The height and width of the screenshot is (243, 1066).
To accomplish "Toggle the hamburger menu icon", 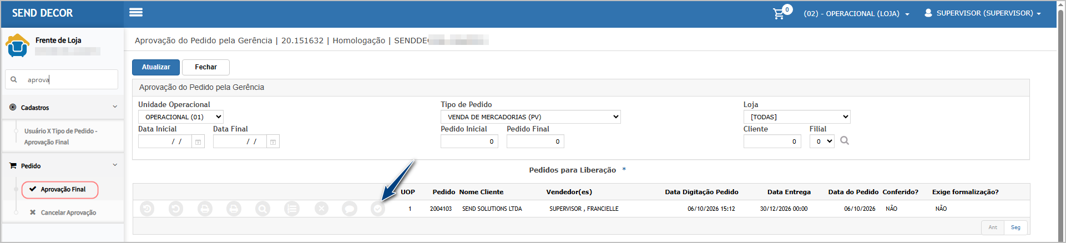I will pyautogui.click(x=136, y=12).
